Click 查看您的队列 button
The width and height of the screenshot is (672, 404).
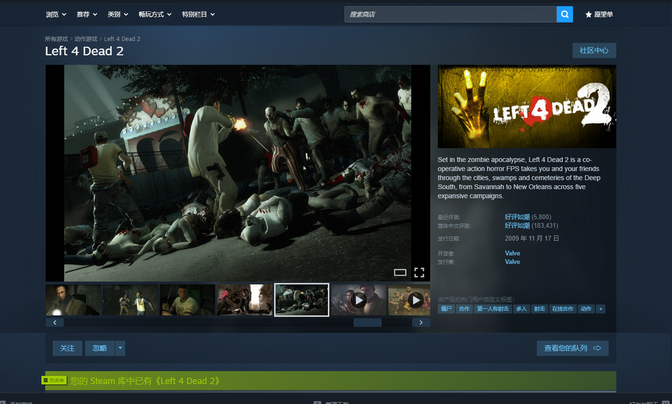coord(572,348)
